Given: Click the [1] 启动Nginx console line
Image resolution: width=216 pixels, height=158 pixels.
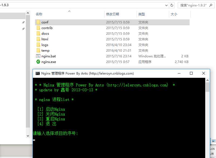Looking at the screenshot, I should pyautogui.click(x=51, y=109).
